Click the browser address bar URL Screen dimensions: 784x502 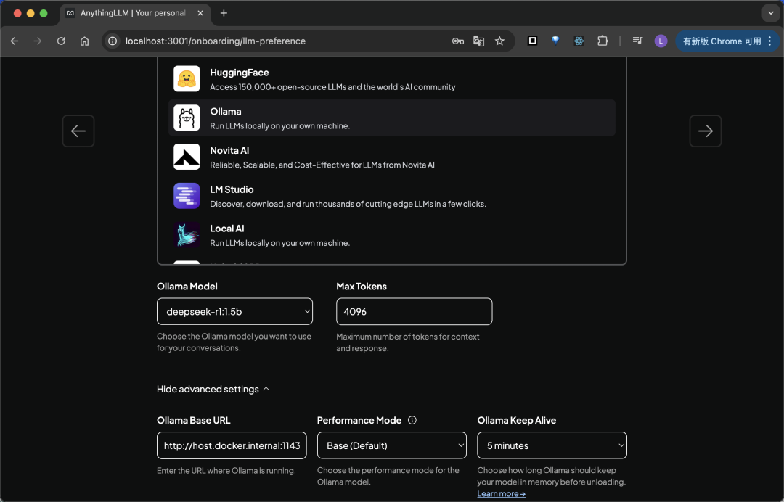(216, 41)
